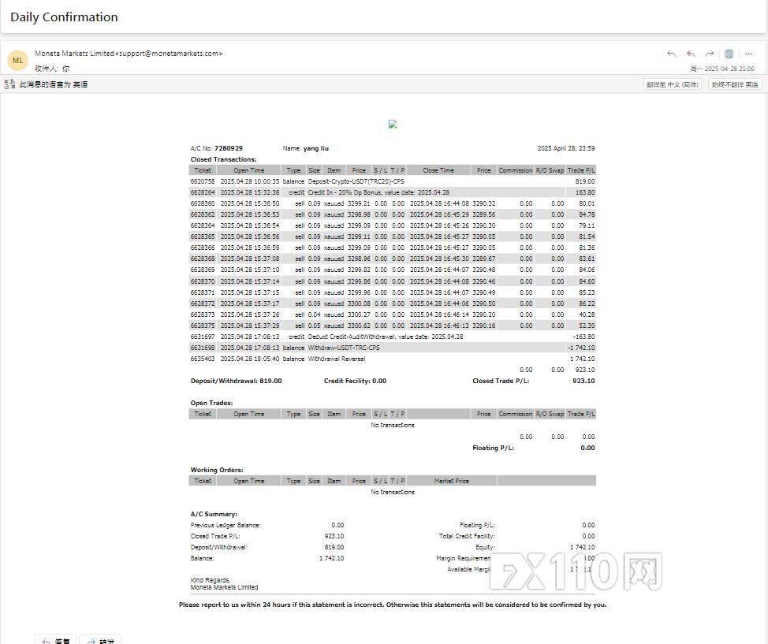This screenshot has height=644, width=768.
Task: Click the Open Trades: heading
Action: click(211, 403)
